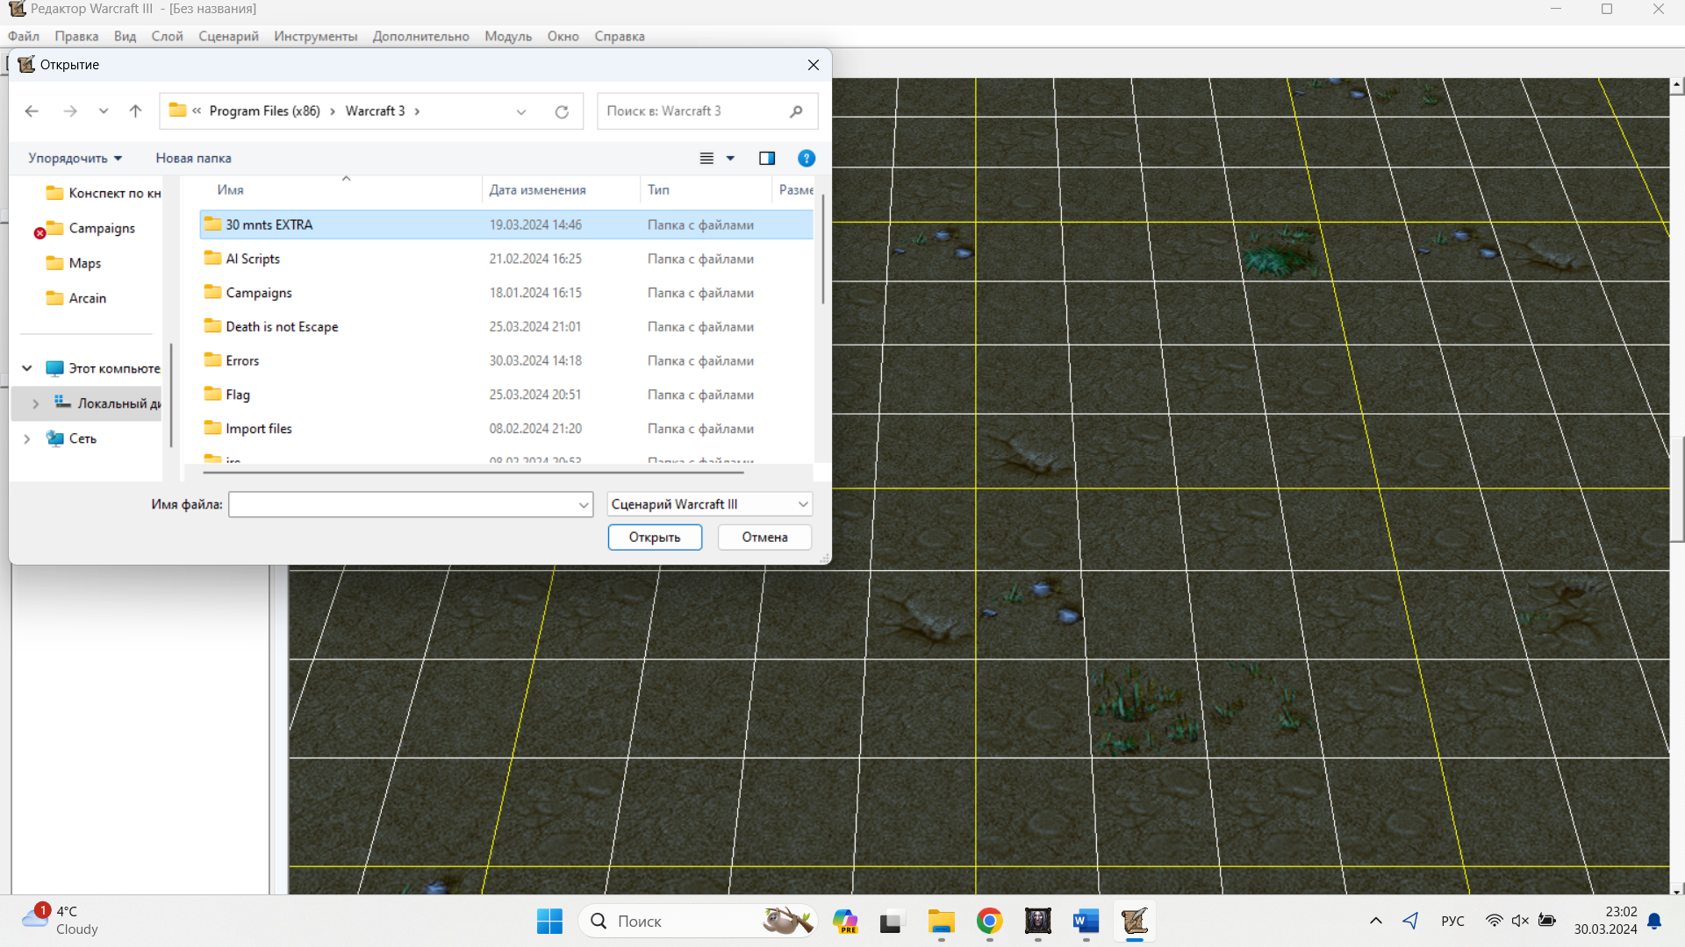Open File Explorer from taskbar
Viewport: 1685px width, 947px height.
coord(942,922)
